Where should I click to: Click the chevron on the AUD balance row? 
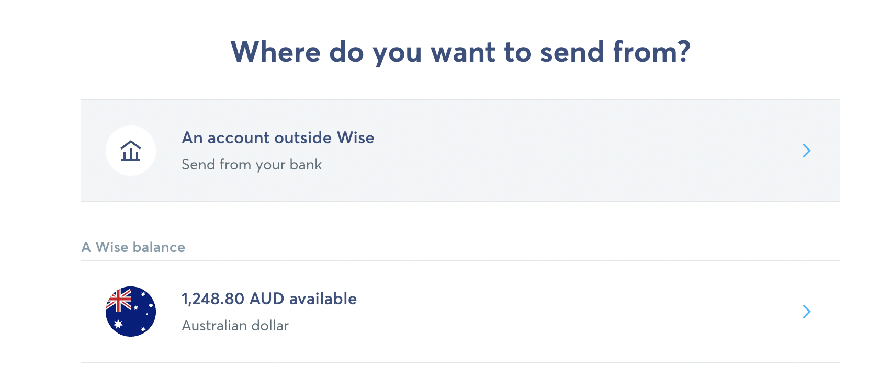point(806,312)
